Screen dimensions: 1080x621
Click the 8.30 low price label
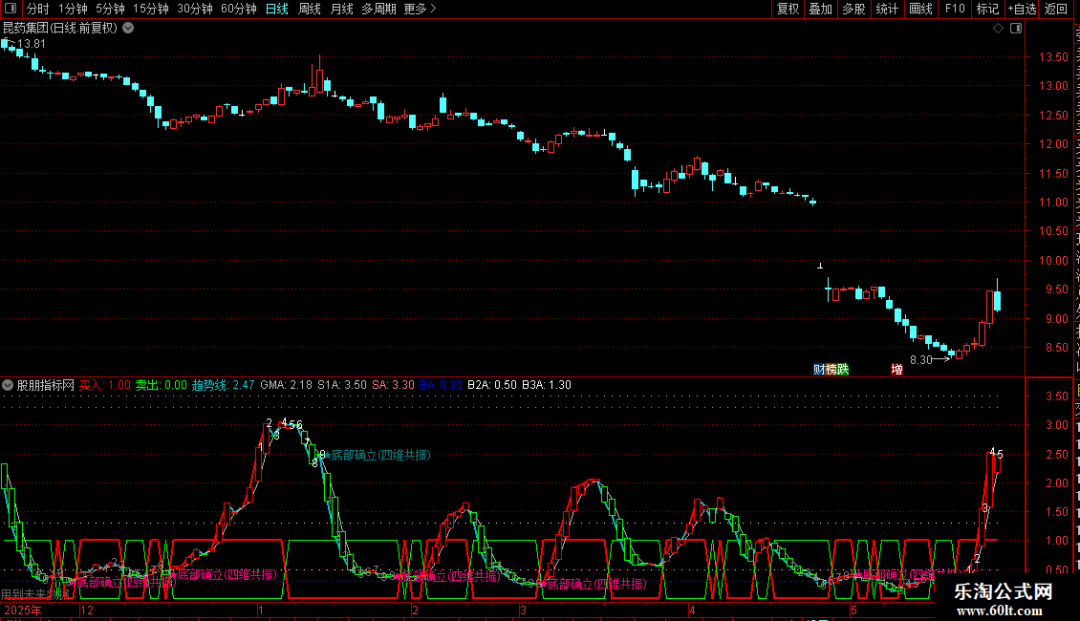[921, 360]
